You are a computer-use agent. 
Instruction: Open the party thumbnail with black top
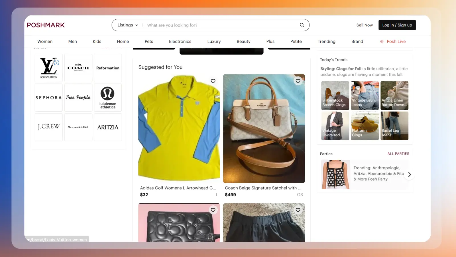click(x=335, y=174)
